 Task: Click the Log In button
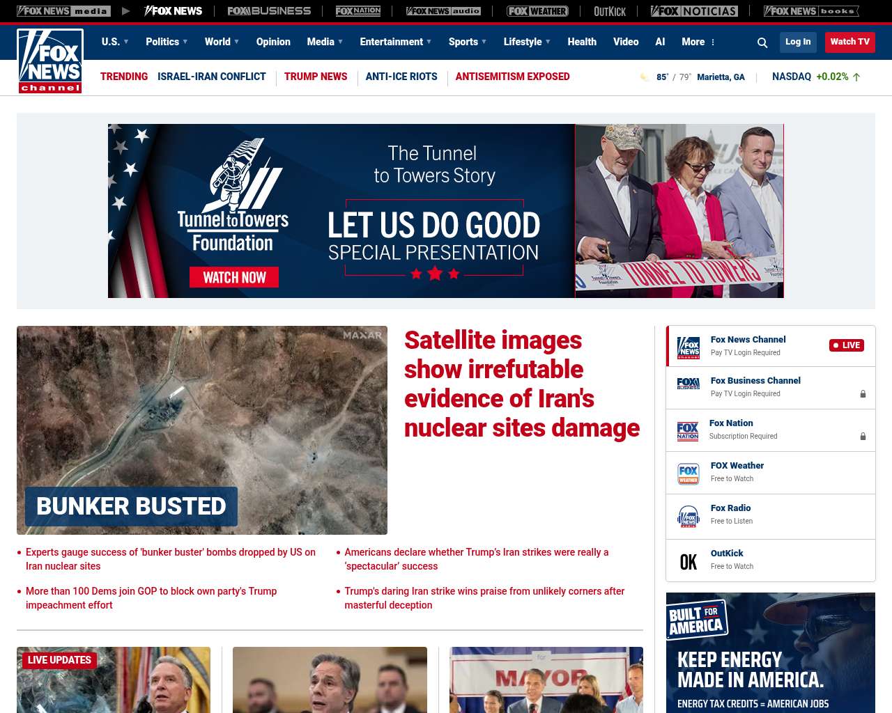point(798,42)
